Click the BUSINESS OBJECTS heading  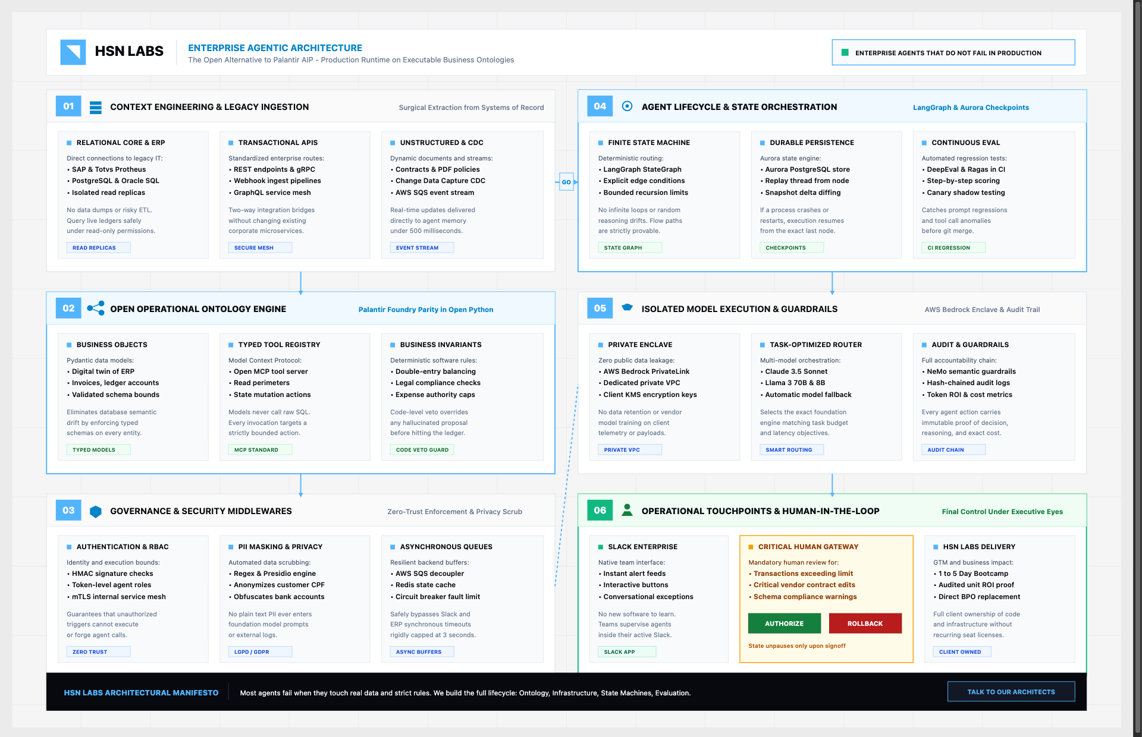(x=112, y=345)
